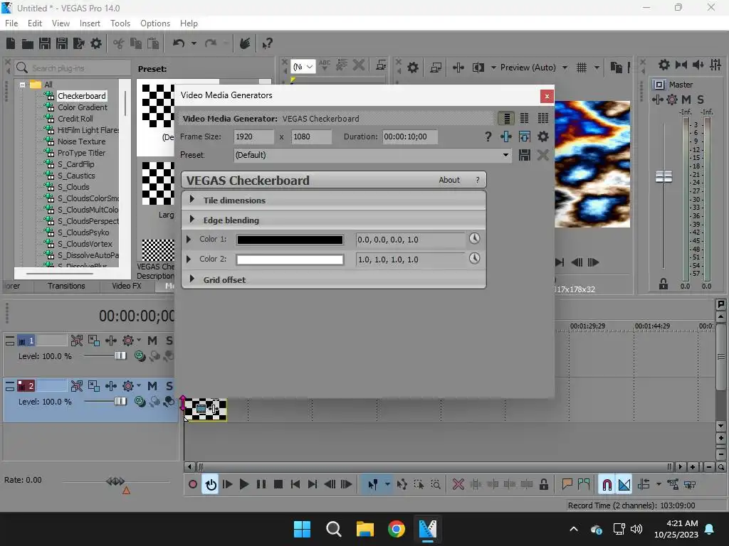This screenshot has height=546, width=729.
Task: Click the Media Generator Help question icon
Action: [488, 136]
